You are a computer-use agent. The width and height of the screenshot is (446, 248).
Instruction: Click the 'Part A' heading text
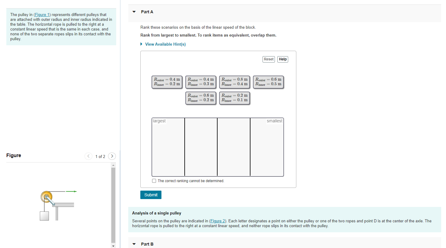[x=147, y=12]
